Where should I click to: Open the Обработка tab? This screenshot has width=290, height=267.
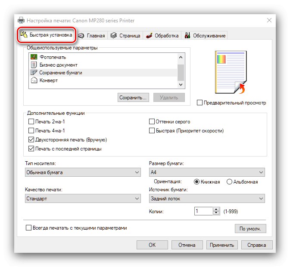(x=162, y=35)
